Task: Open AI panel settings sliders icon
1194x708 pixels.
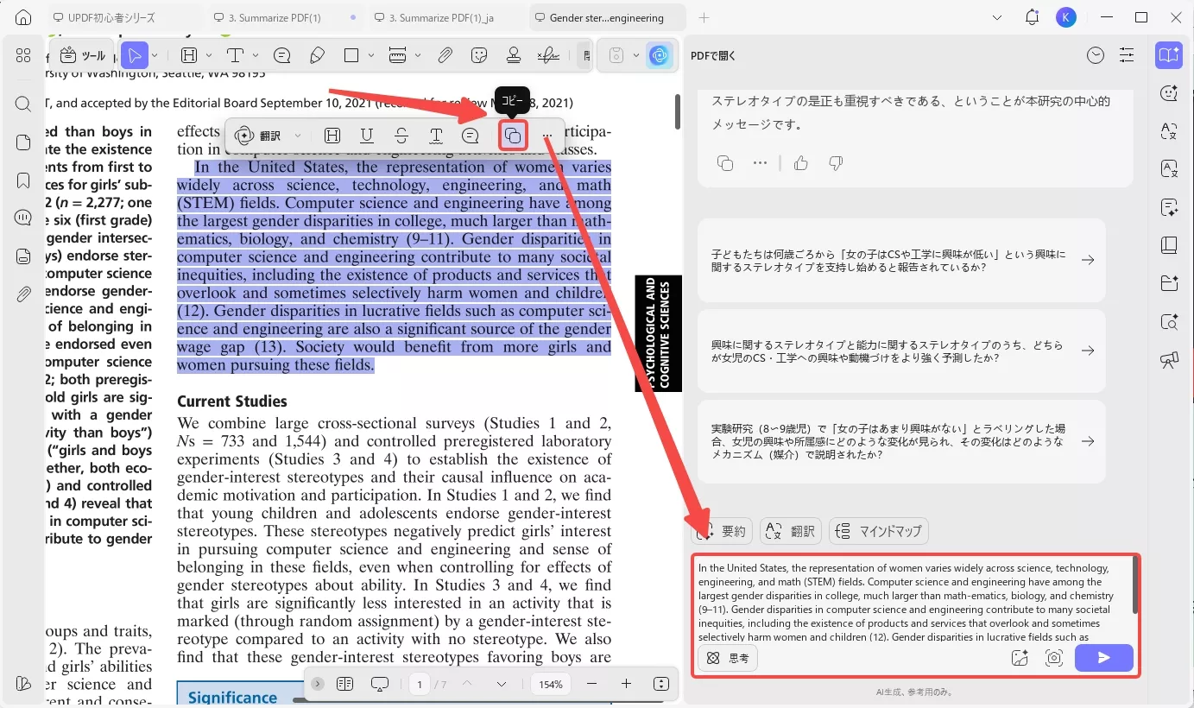Action: (1127, 55)
